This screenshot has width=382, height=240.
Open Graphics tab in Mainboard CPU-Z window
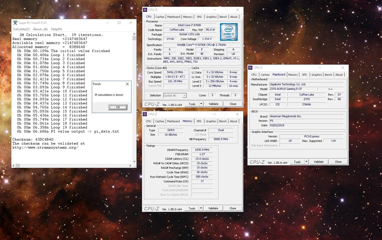pyautogui.click(x=317, y=75)
